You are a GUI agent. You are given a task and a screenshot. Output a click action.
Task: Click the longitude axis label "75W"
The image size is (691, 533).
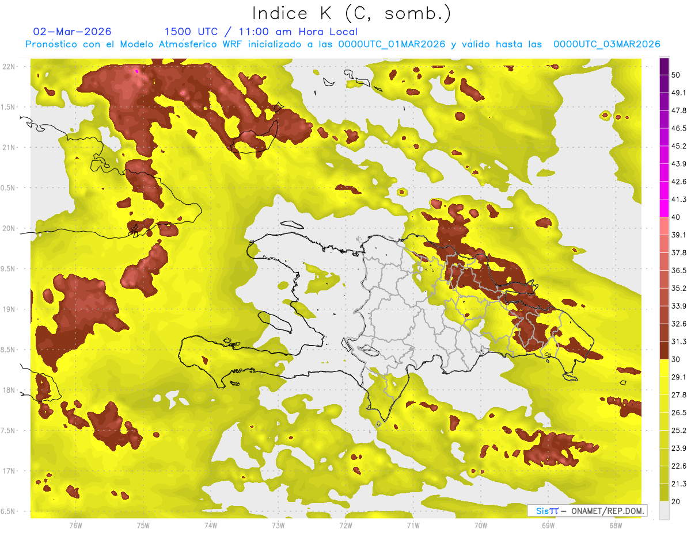pos(143,526)
